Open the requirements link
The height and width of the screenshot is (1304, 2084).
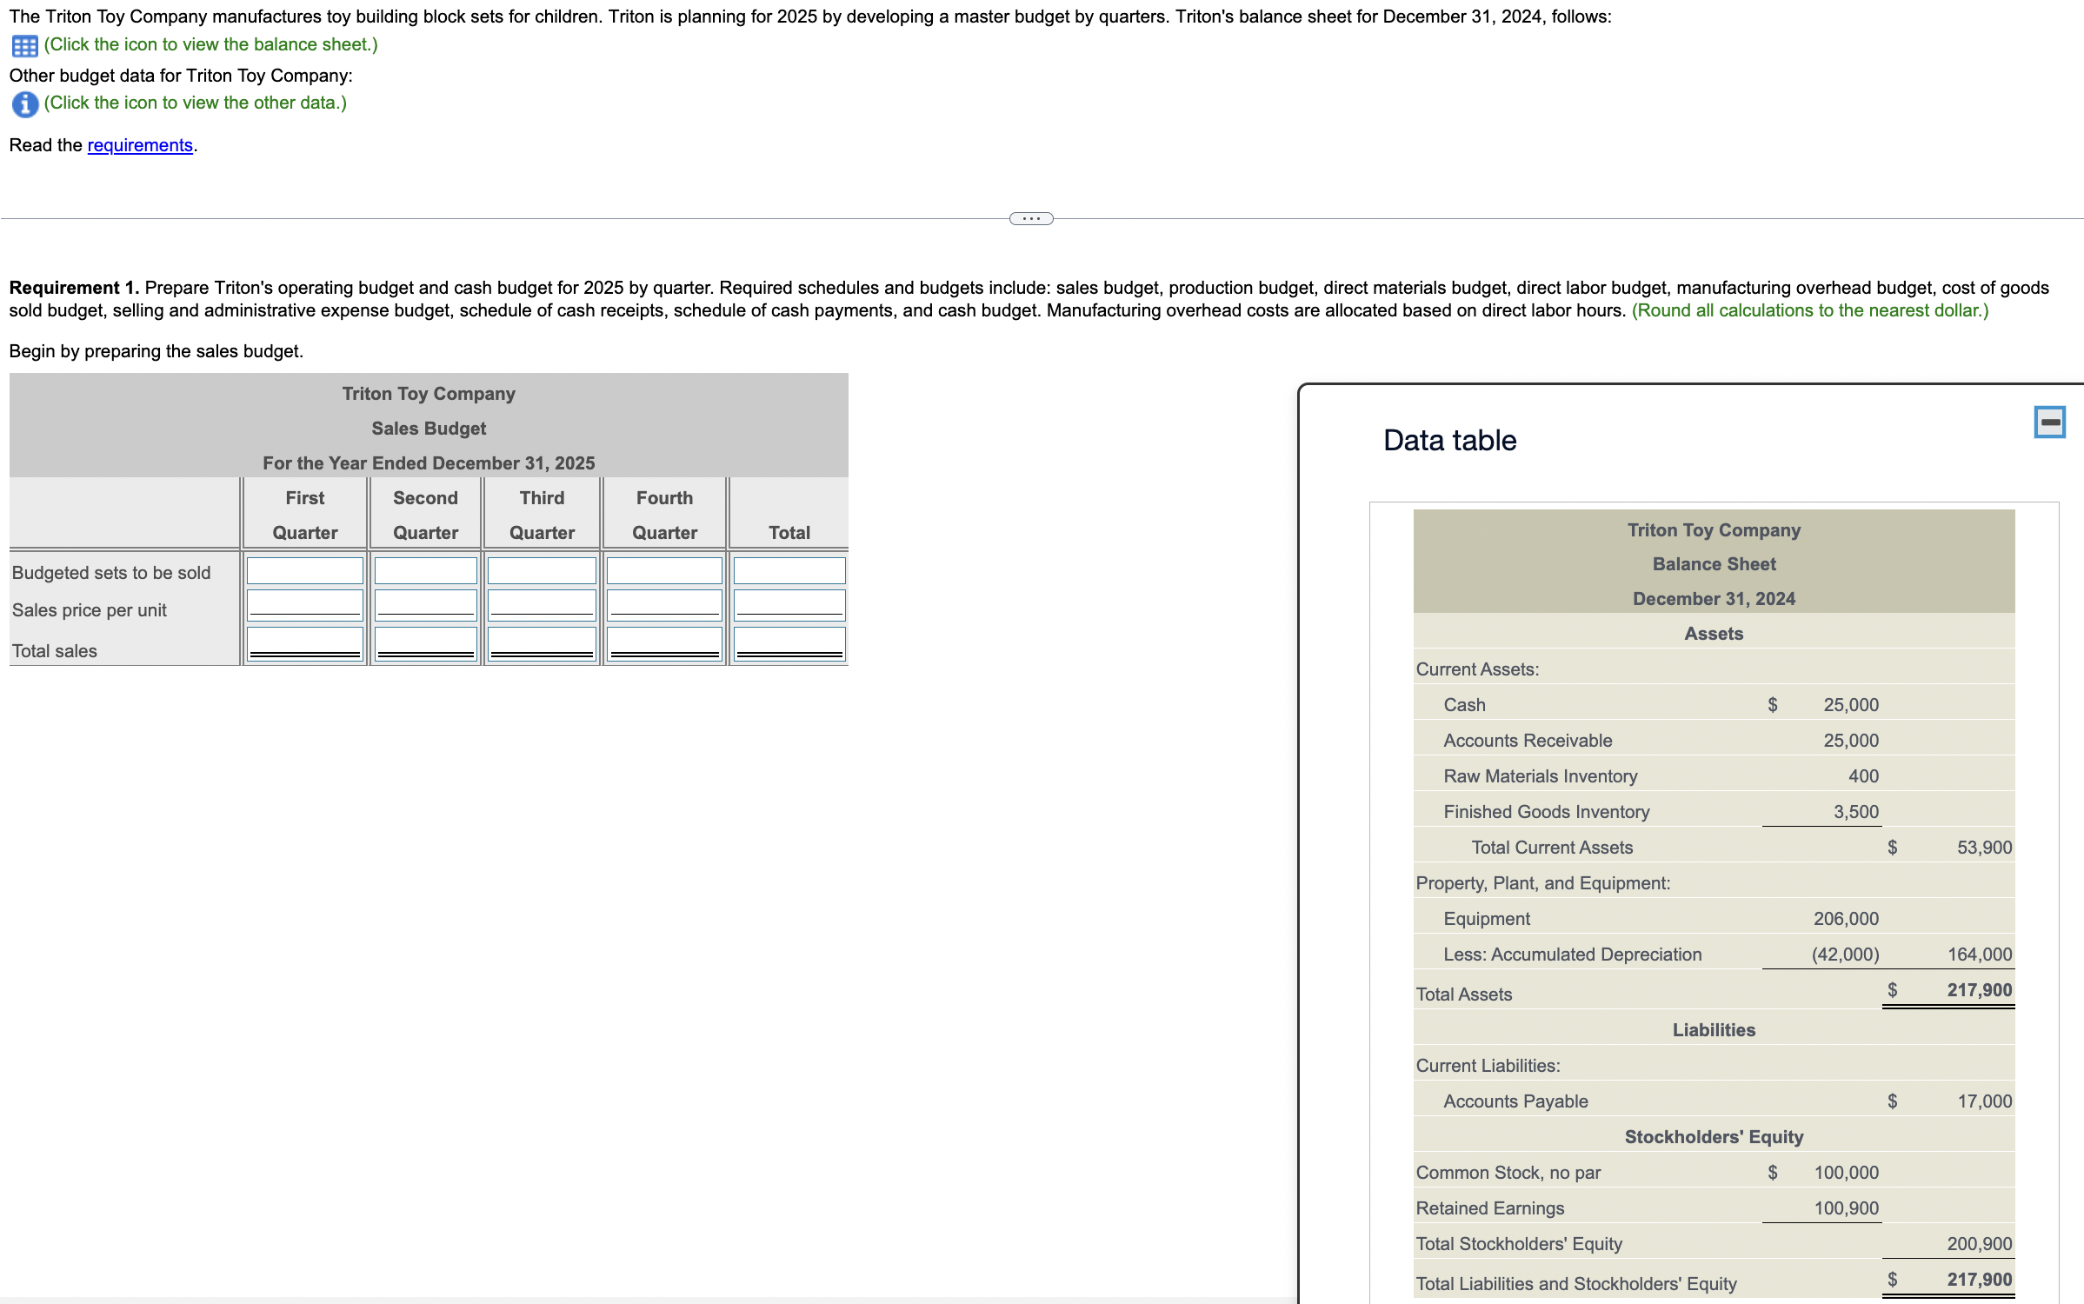pyautogui.click(x=140, y=145)
